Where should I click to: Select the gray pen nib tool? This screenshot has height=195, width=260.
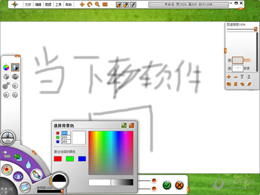tap(133, 5)
